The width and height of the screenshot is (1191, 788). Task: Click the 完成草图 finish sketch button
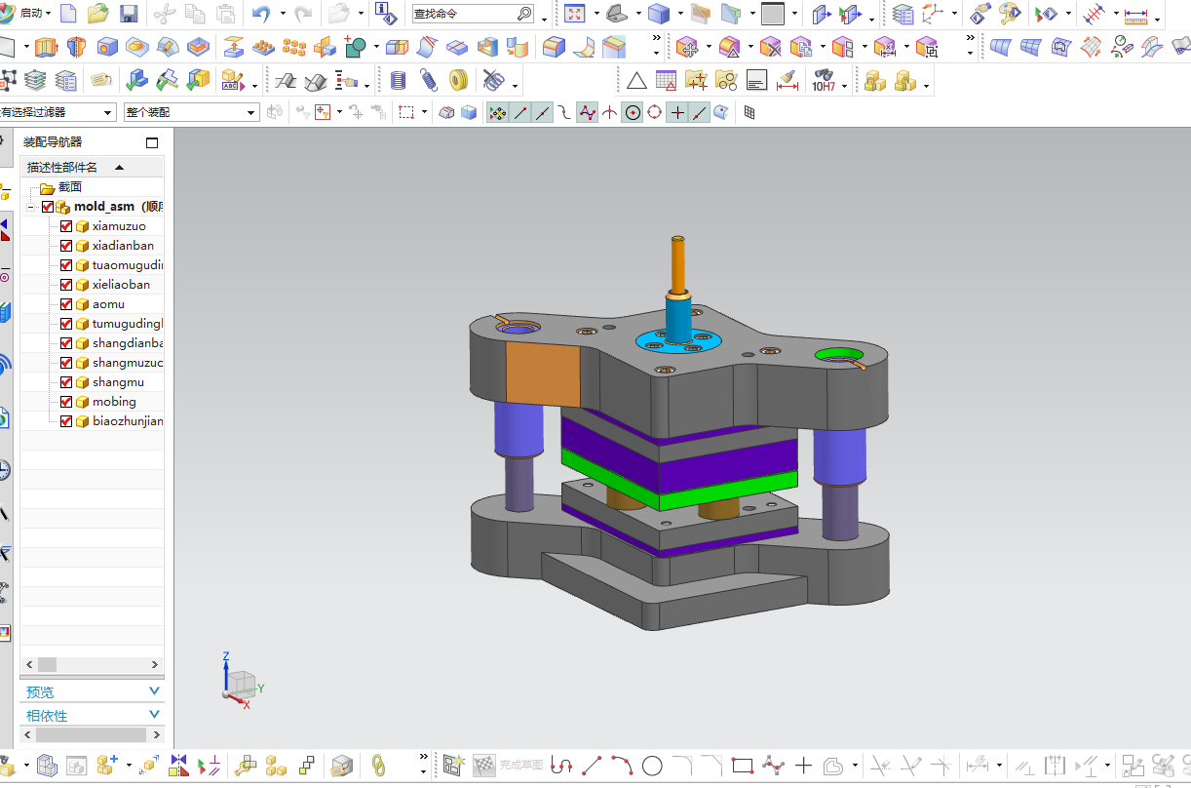508,766
